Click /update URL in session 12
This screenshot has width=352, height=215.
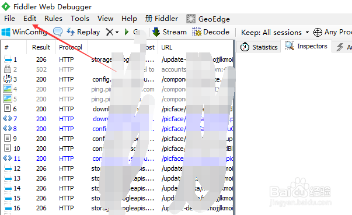[x=172, y=168]
